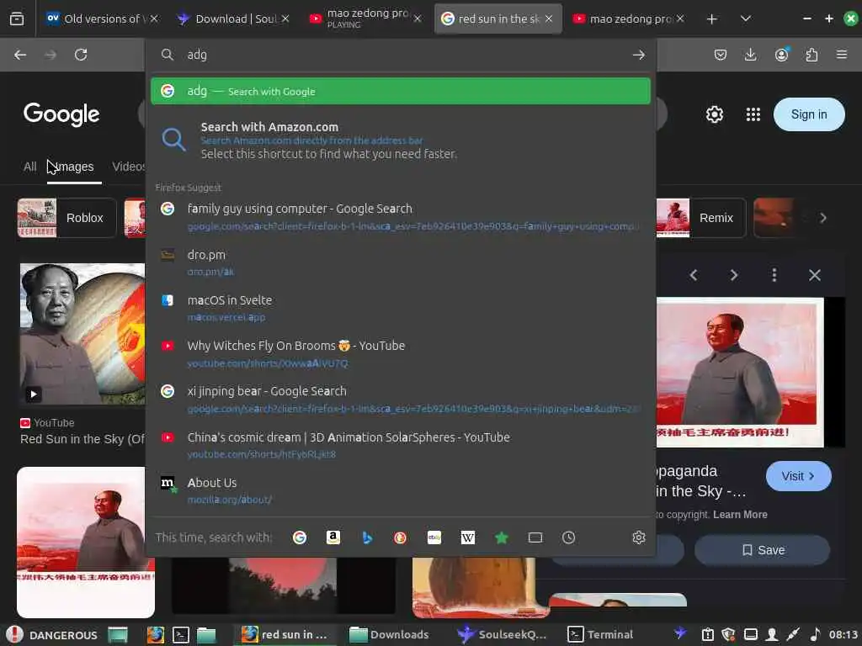Switch to Download | Soulseek tab
Screen dimensions: 862x646
232,19
